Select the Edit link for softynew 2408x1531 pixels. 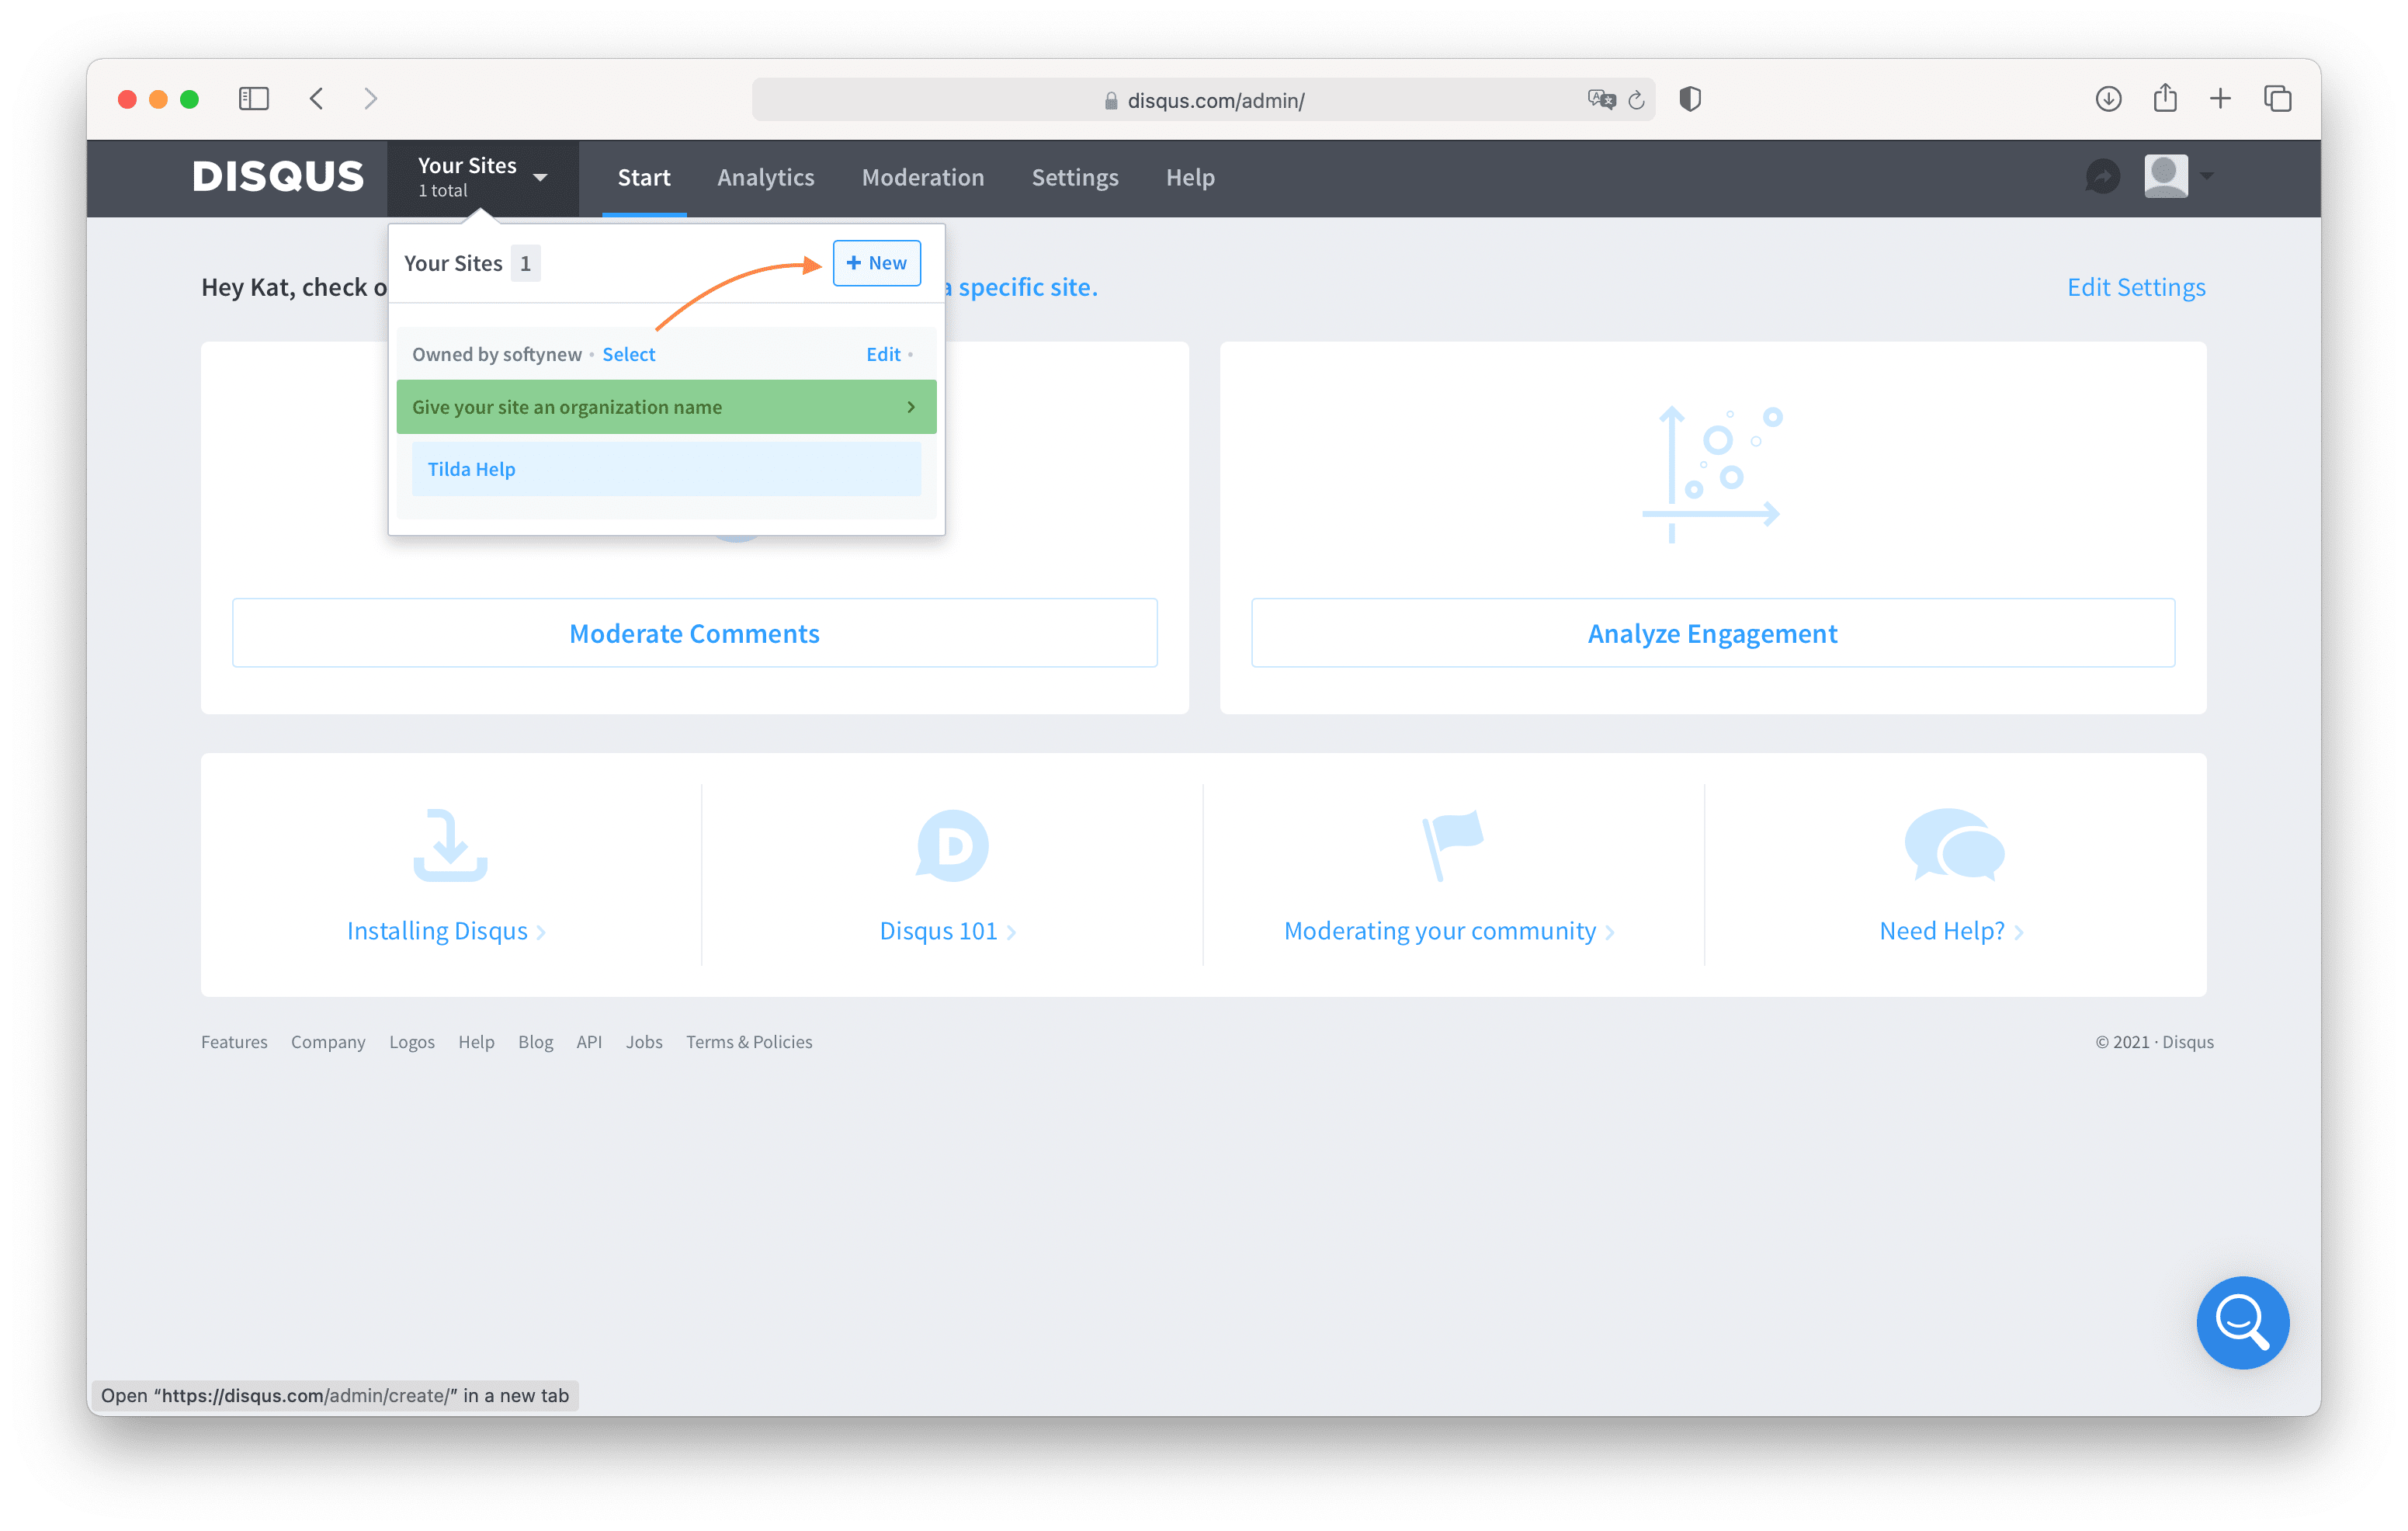883,353
